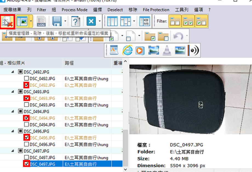Click the LOG file icon
The image size is (252, 172).
pyautogui.click(x=41, y=21)
